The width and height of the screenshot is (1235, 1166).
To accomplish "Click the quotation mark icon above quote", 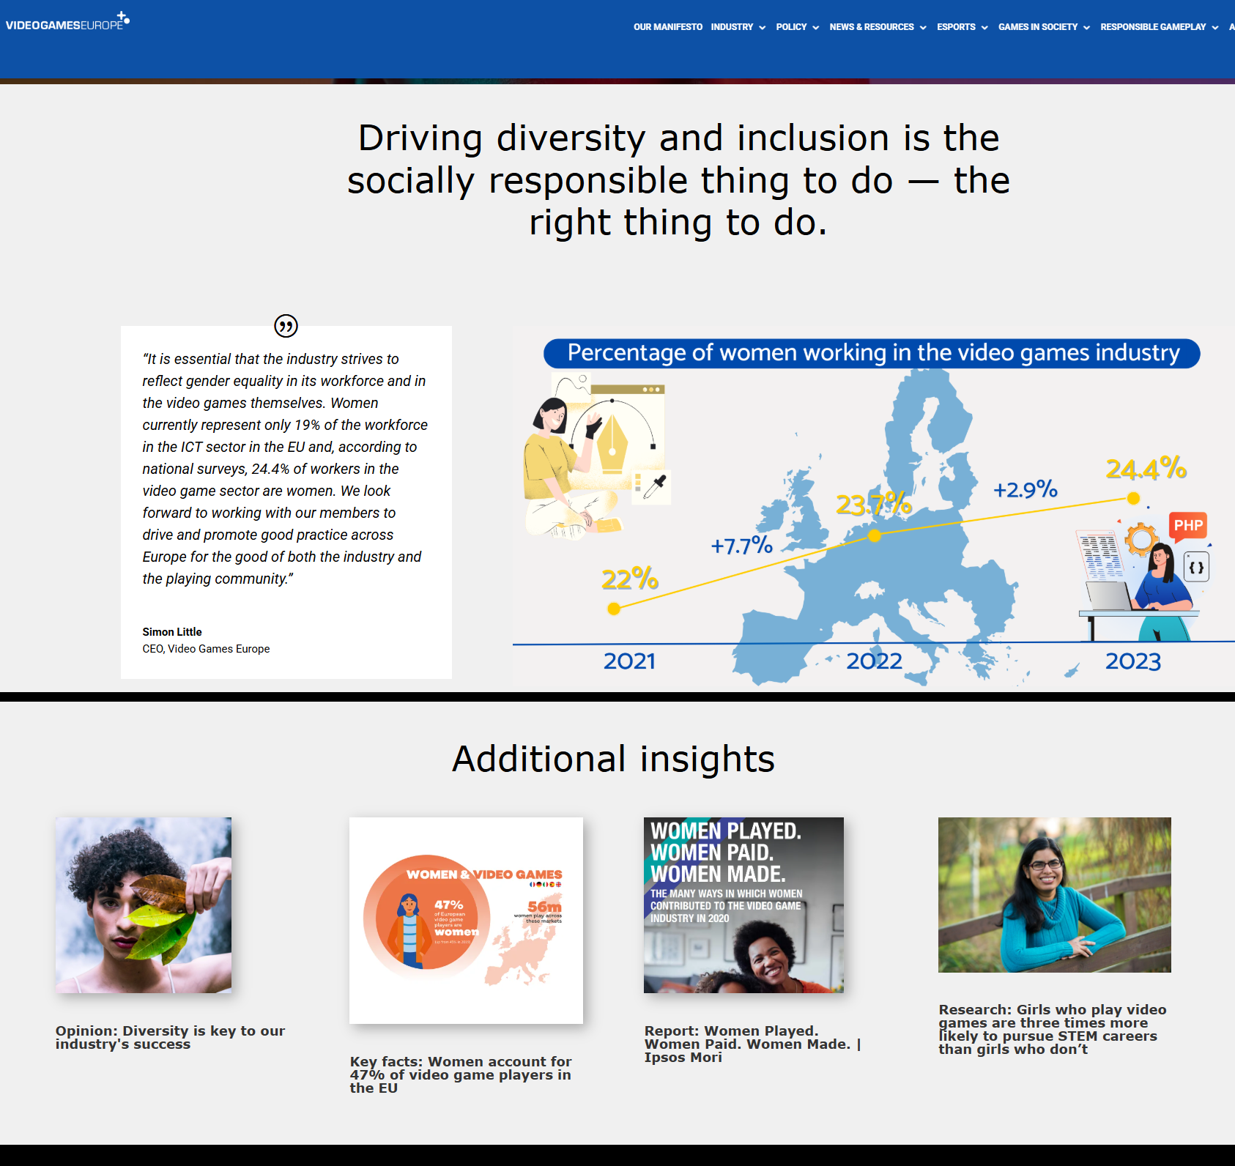I will (x=286, y=325).
